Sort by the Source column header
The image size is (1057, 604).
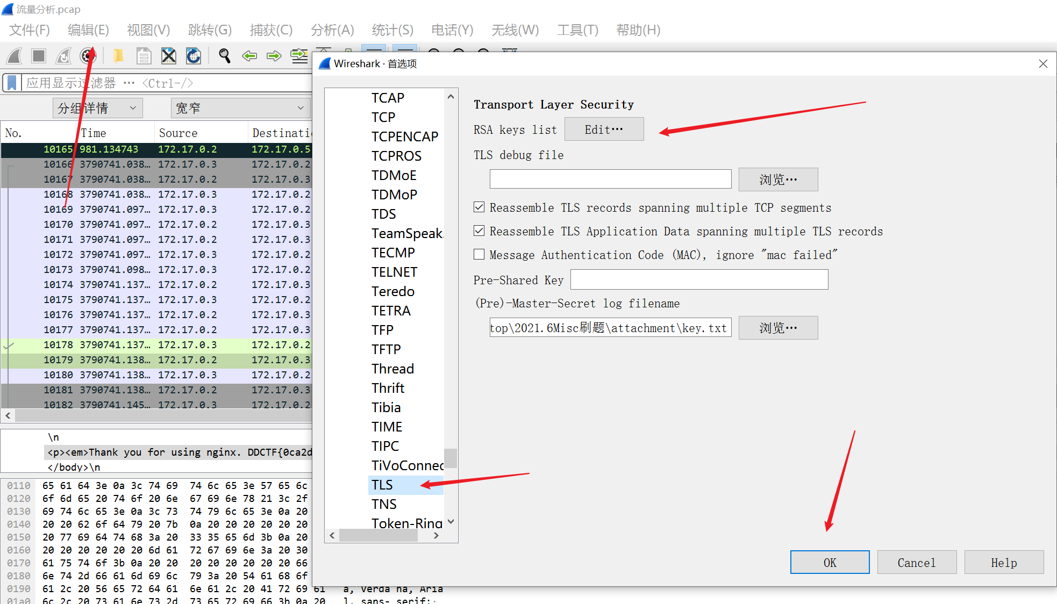[201, 133]
